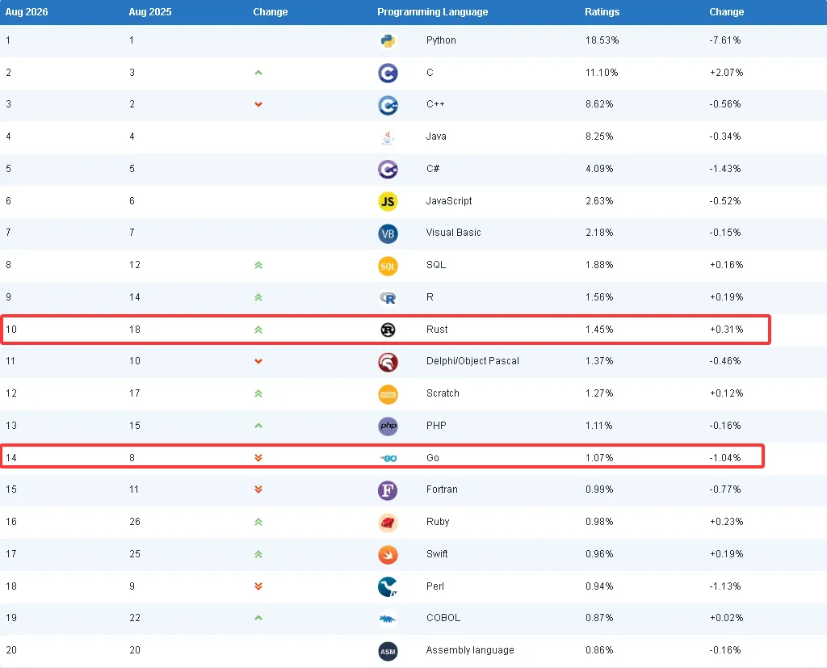Click the Java coffee cup icon
The width and height of the screenshot is (827, 668).
[388, 137]
